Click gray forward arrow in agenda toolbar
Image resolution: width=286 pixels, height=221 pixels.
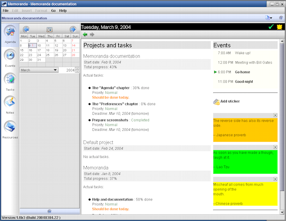(92, 34)
